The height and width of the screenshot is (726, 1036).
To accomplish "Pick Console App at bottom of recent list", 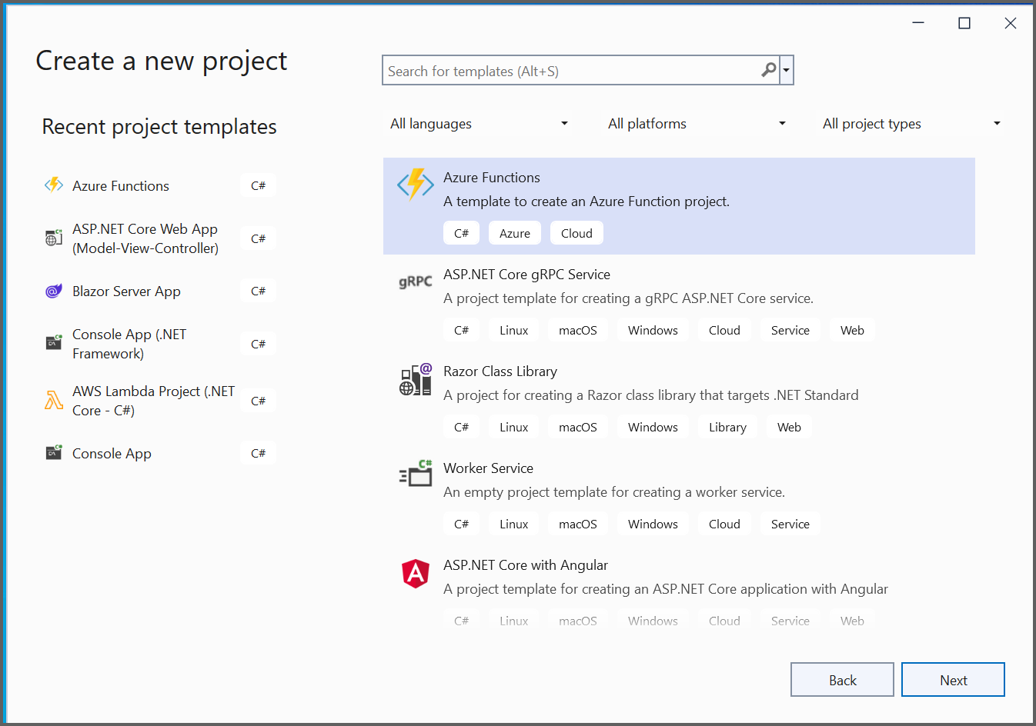I will tap(112, 454).
